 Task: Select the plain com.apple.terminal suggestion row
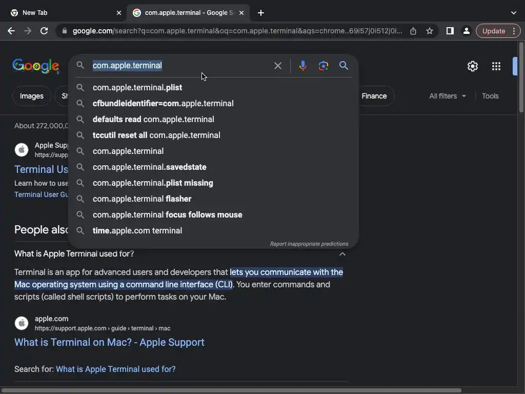[213, 151]
